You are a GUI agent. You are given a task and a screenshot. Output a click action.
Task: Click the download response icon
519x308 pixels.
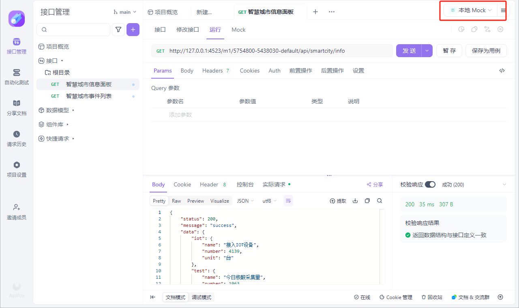[x=355, y=201]
